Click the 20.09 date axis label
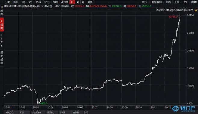The height and width of the screenshot is (114, 198). click(125, 107)
